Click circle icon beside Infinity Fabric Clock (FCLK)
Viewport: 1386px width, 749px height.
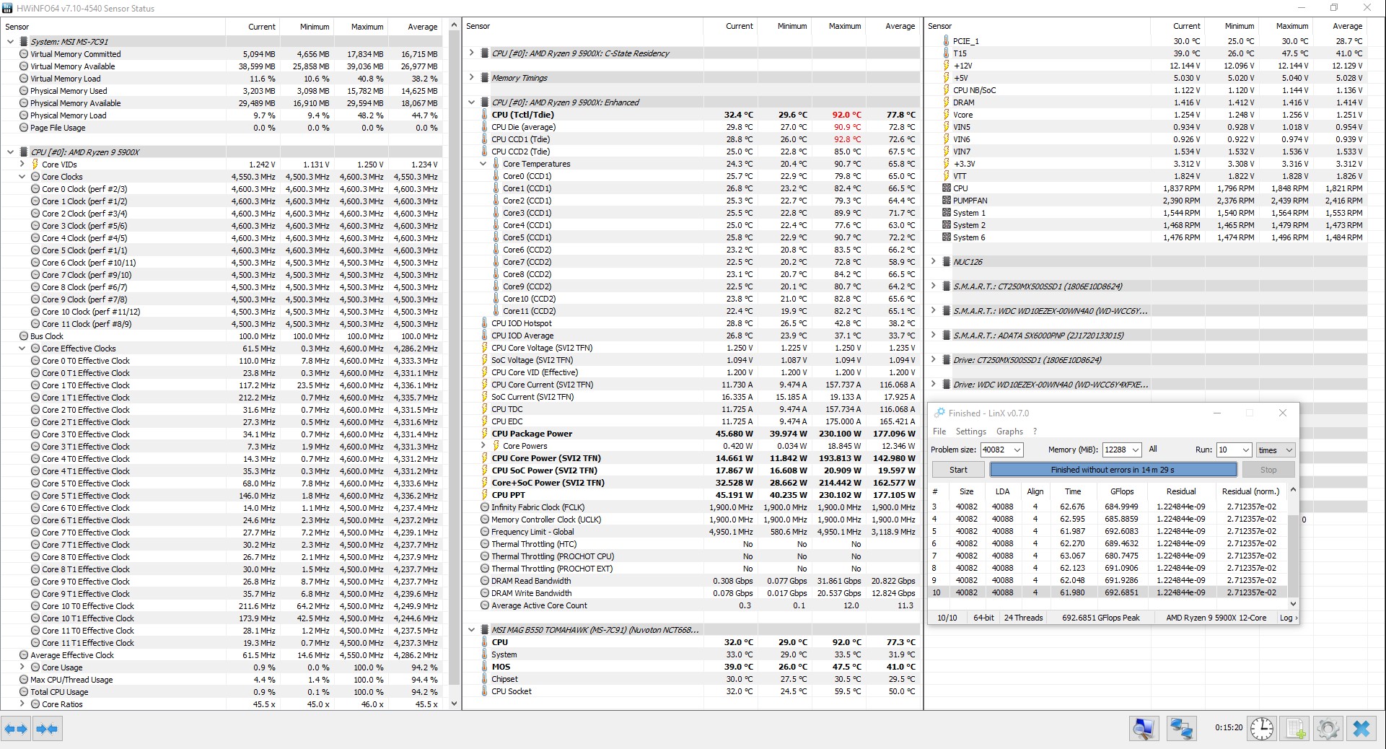click(485, 507)
